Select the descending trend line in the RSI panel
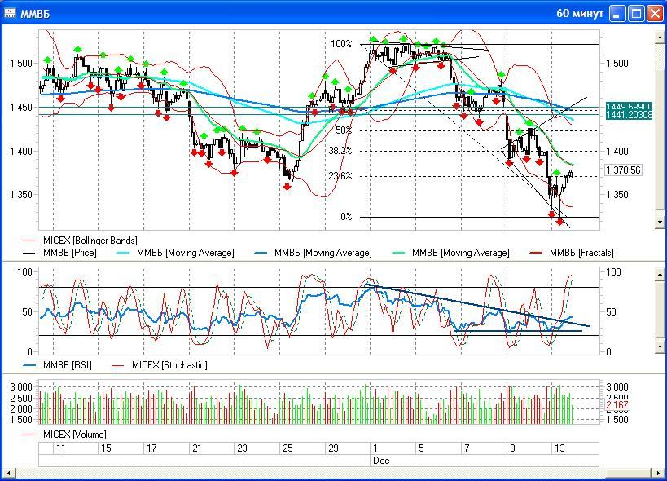667x481 pixels. pyautogui.click(x=478, y=305)
